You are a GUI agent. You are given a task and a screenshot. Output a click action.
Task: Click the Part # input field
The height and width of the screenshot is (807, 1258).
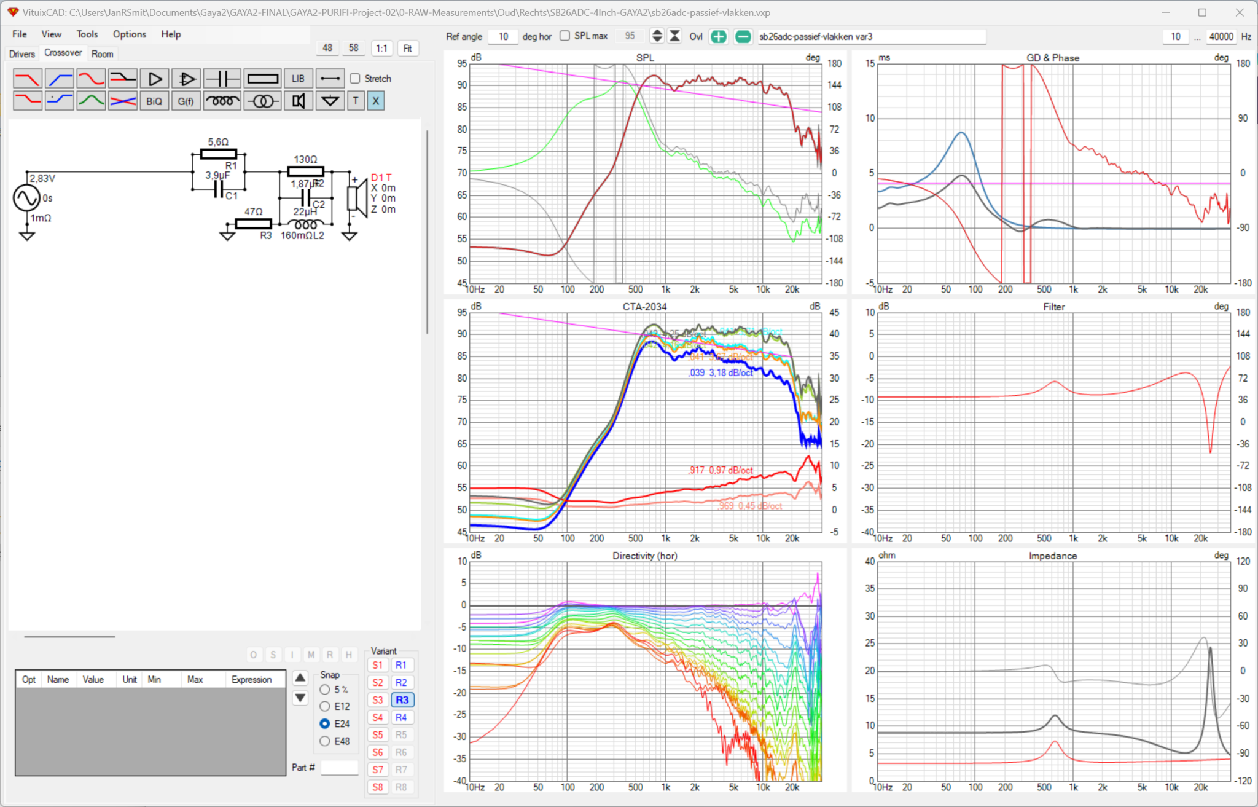340,768
